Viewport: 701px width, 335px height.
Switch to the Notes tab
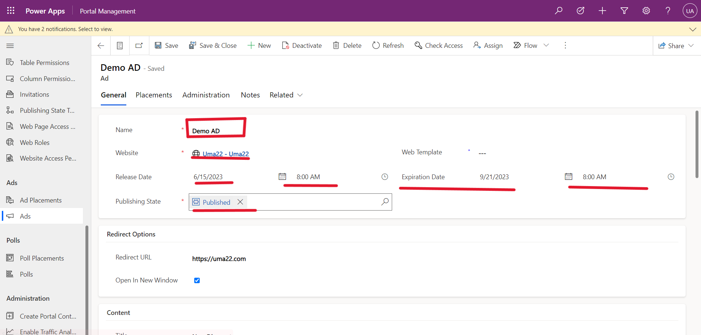pyautogui.click(x=250, y=95)
